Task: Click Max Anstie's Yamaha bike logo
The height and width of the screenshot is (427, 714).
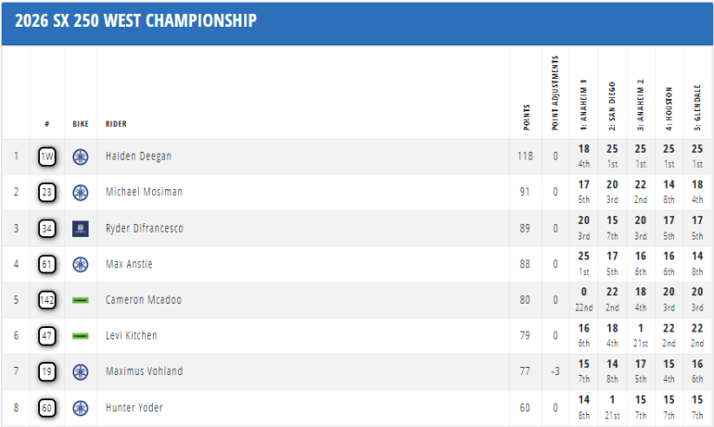Action: coord(81,264)
